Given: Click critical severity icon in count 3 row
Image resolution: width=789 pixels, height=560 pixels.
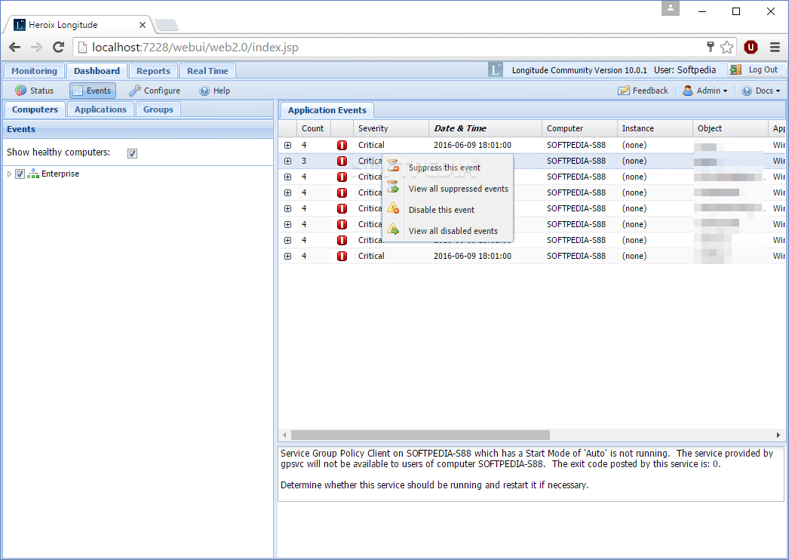Looking at the screenshot, I should [342, 162].
